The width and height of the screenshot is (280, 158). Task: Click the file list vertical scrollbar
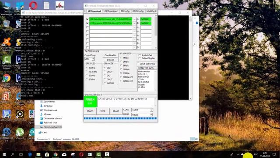[156, 32]
